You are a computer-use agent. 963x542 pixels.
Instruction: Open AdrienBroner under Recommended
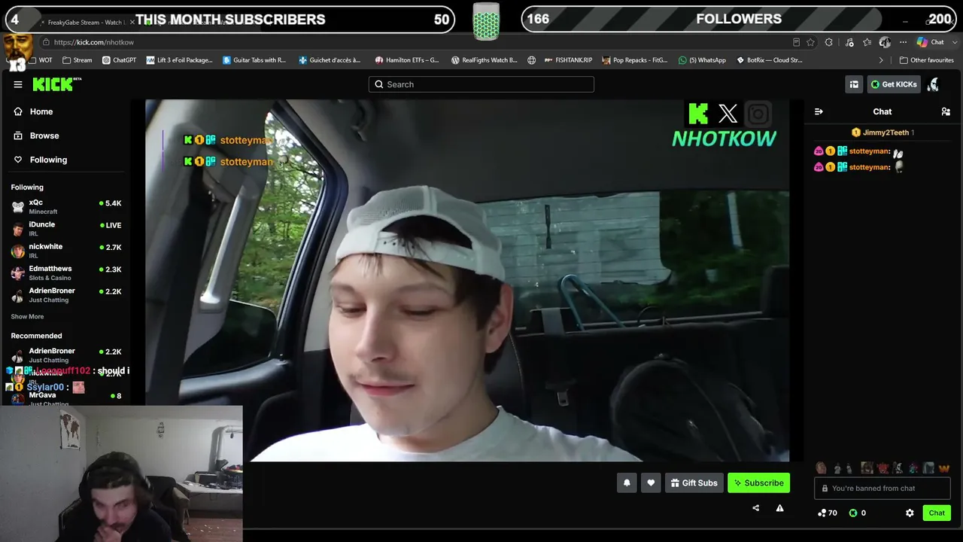point(66,355)
